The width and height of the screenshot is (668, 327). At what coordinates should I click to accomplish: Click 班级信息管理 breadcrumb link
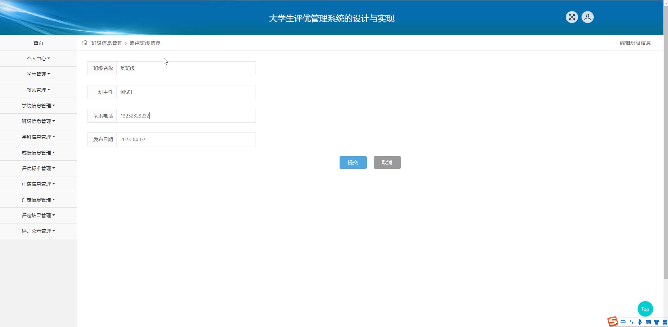(x=107, y=43)
